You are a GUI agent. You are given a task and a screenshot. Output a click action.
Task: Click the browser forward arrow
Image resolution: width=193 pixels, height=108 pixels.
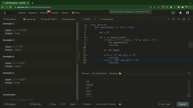7,7
